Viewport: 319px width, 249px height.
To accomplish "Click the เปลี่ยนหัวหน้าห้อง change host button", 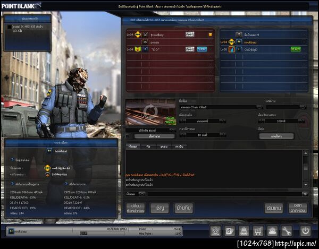I will point(136,208).
